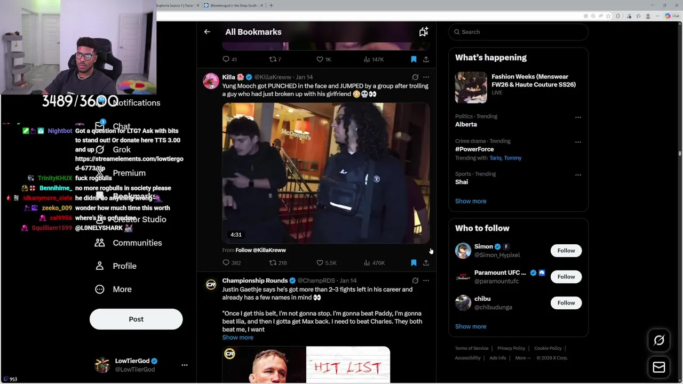
Task: Open more options on Championship Rounds post
Action: [x=426, y=281]
